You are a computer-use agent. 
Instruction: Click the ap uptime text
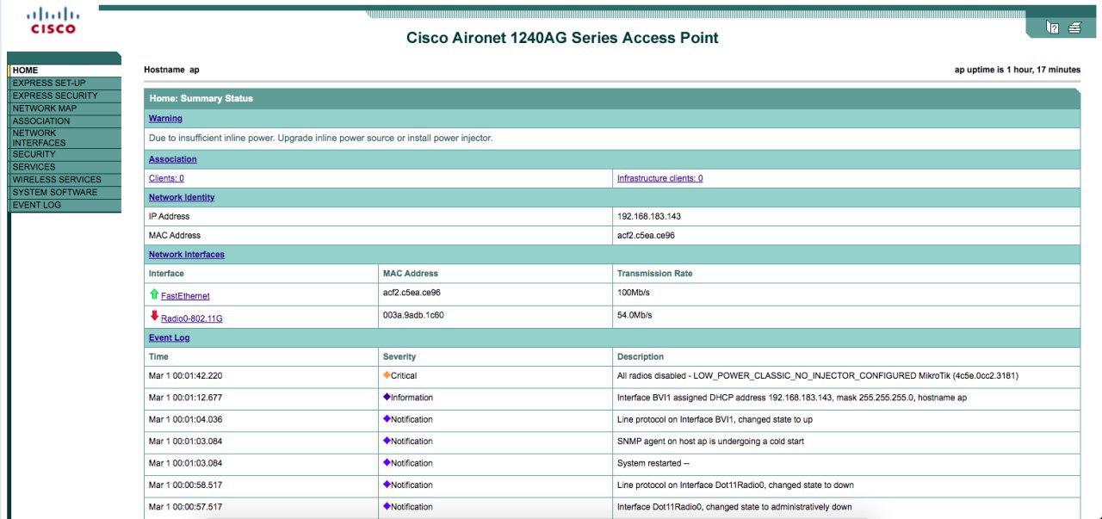pyautogui.click(x=1018, y=70)
